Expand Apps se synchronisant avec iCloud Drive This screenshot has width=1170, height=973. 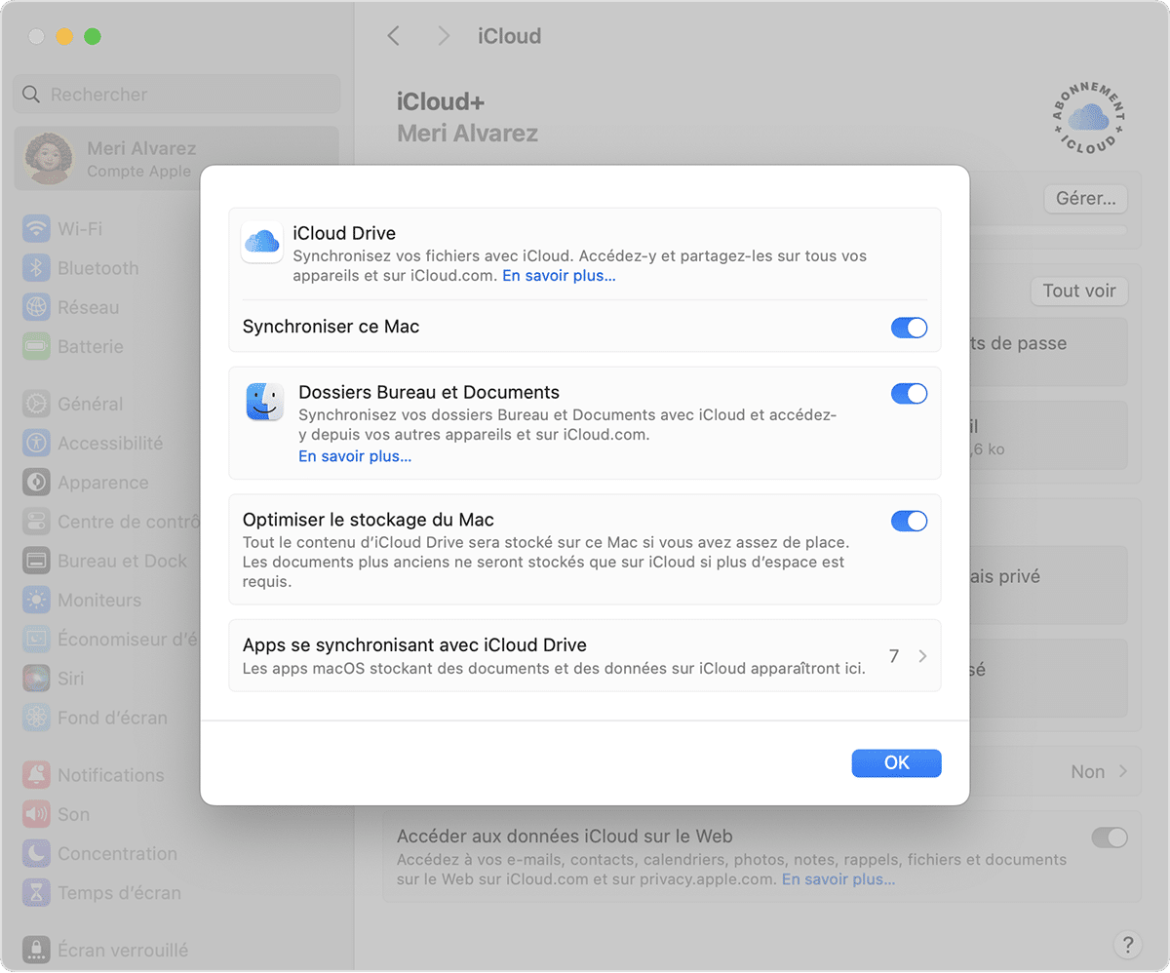click(x=585, y=656)
